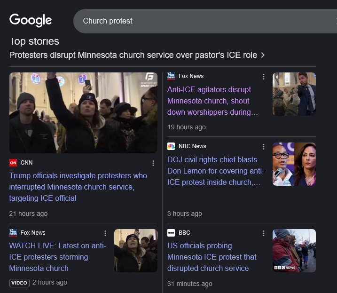Open CNN headline about Trump officials investigating protesters

(x=78, y=187)
